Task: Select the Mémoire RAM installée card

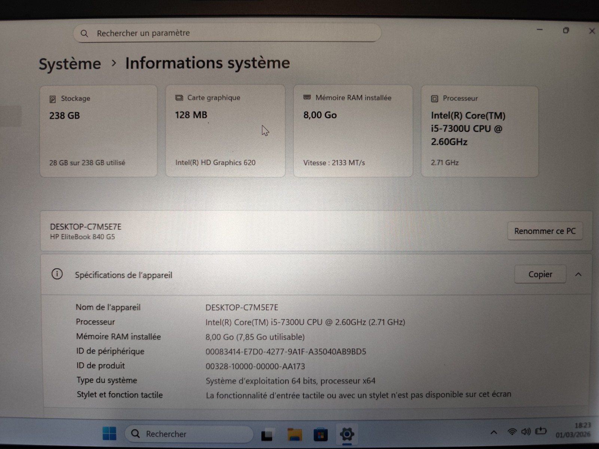Action: (x=353, y=131)
